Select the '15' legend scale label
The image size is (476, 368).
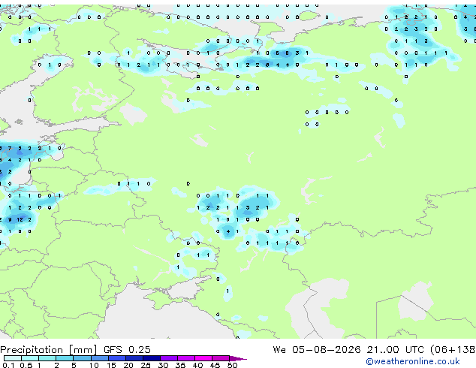111,365
